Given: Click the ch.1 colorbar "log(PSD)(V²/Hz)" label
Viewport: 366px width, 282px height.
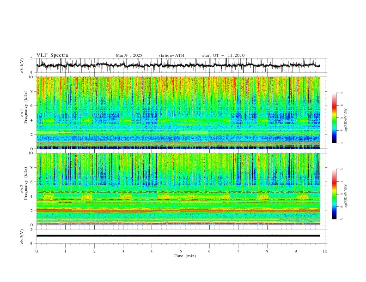Looking at the screenshot, I should (x=346, y=120).
